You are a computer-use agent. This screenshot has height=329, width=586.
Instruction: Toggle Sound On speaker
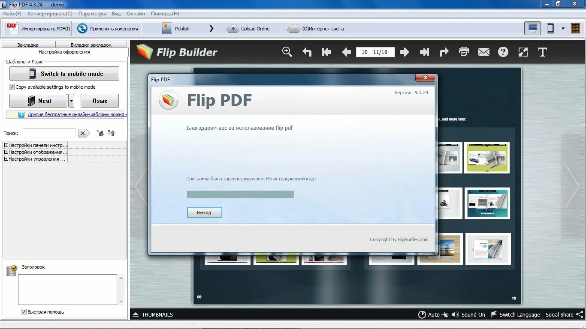click(468, 314)
